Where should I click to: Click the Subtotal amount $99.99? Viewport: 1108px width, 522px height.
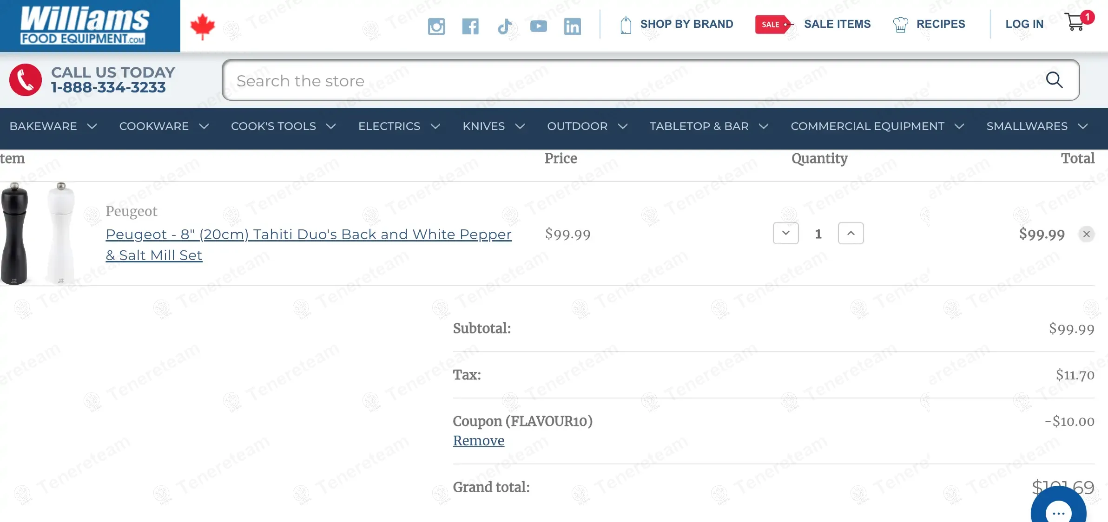pos(1071,329)
